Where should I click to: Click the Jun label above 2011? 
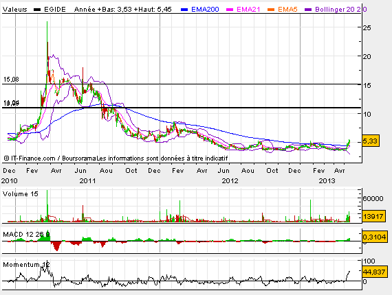[80, 171]
